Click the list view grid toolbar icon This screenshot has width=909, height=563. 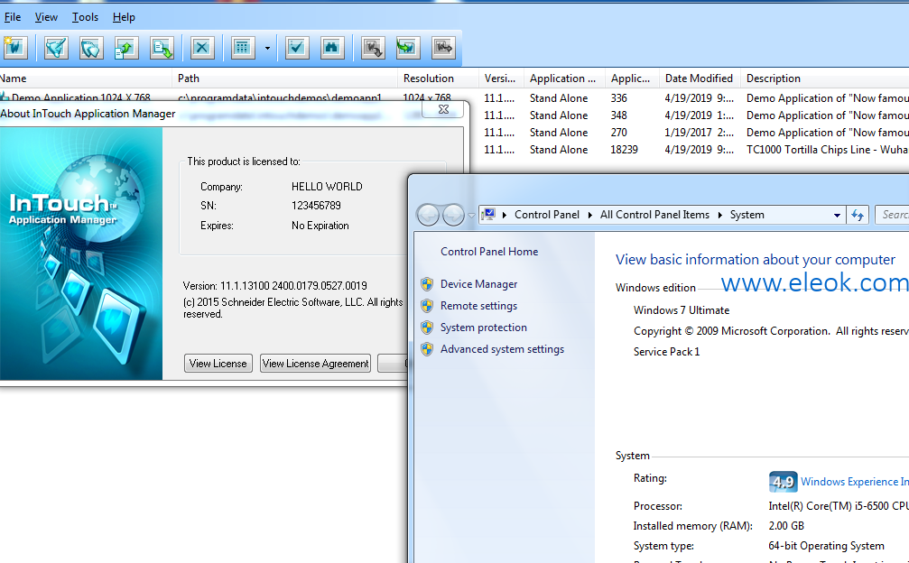[243, 48]
